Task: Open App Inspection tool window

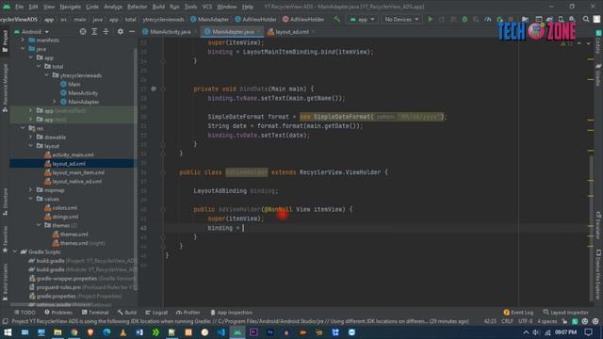Action: [231, 313]
